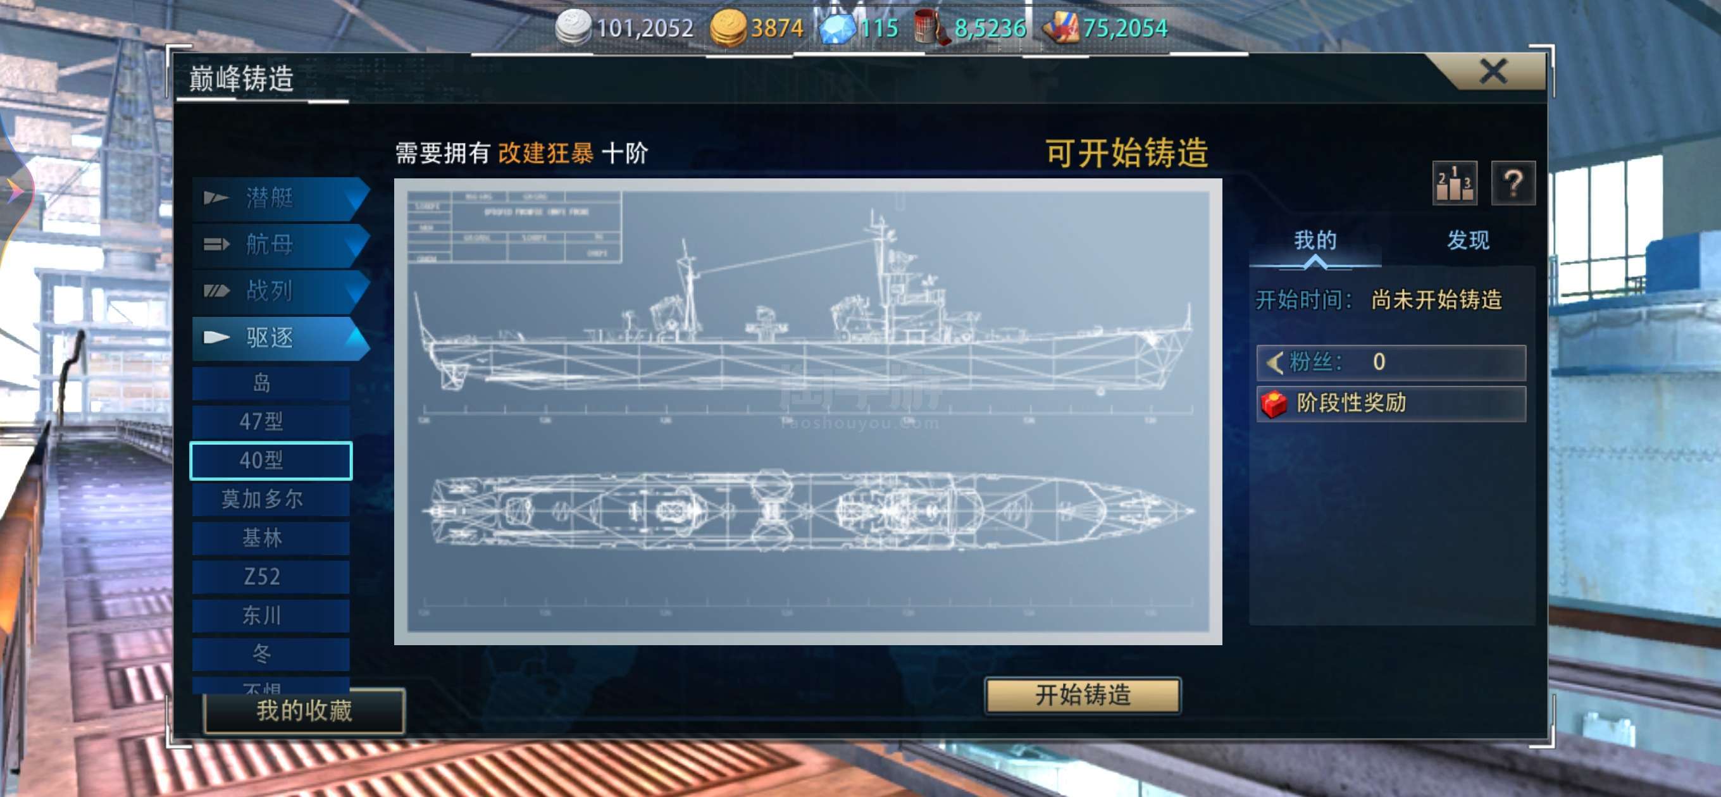
Task: Tap the silver coin currency icon
Action: point(573,27)
